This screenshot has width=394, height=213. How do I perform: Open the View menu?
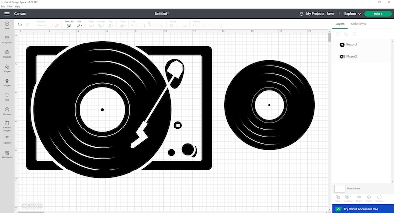click(x=10, y=7)
